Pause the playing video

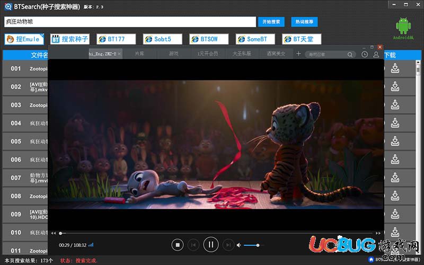(211, 245)
